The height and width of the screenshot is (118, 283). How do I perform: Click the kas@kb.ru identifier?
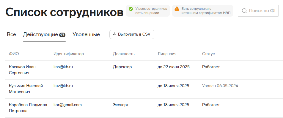click(63, 67)
